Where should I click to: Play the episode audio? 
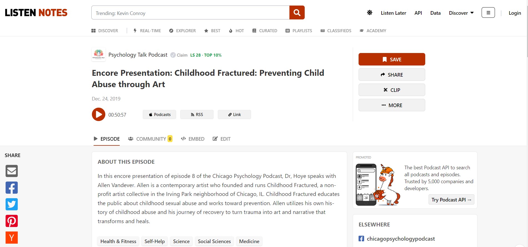tap(99, 114)
